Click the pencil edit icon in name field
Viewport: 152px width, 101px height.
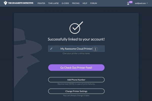tap(51, 49)
